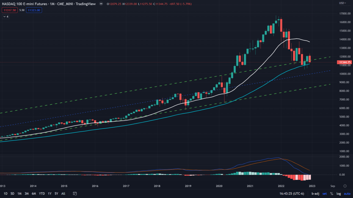The height and width of the screenshot is (198, 353).
Task: Switch to the 5Y time range
Action: [57, 194]
